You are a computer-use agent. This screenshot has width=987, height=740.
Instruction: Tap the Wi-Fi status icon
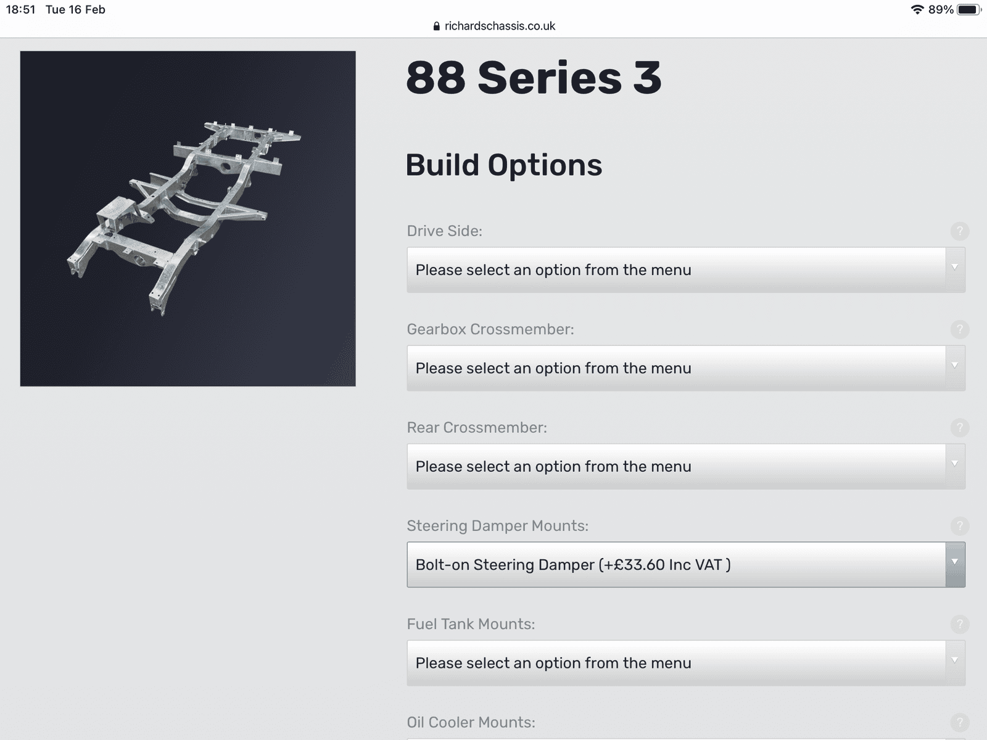[x=917, y=9]
